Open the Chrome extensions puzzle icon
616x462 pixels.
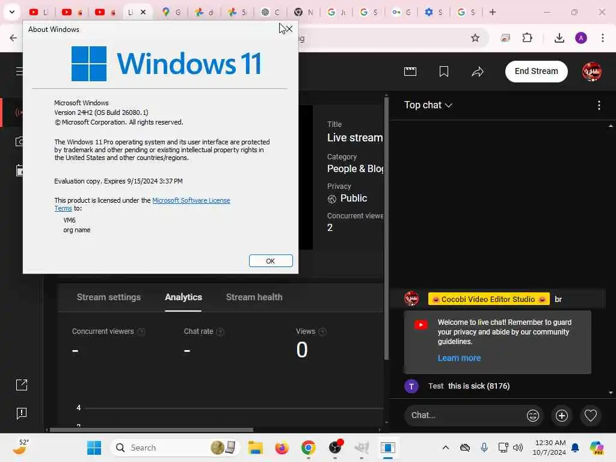coord(527,38)
